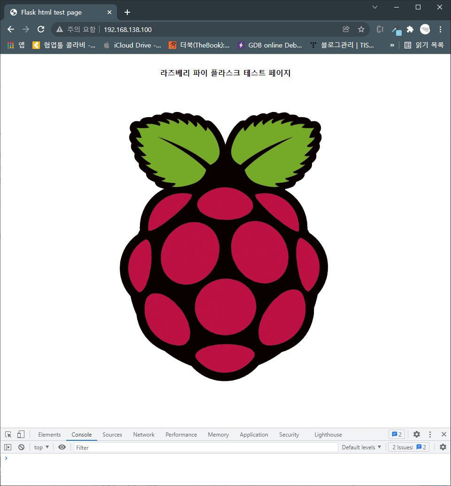Show the console sidebar
This screenshot has height=486, width=451.
(x=8, y=447)
